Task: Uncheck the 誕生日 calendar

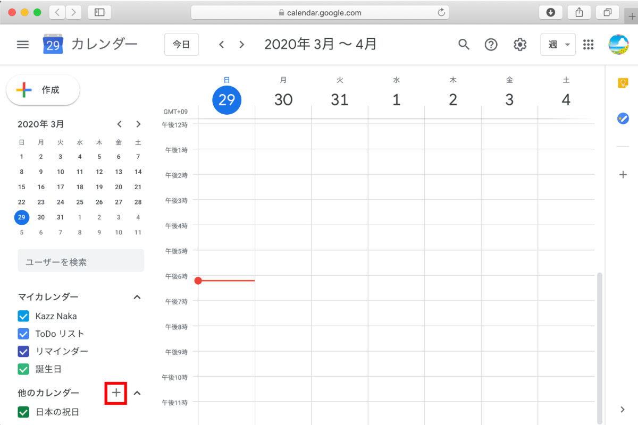Action: tap(23, 369)
